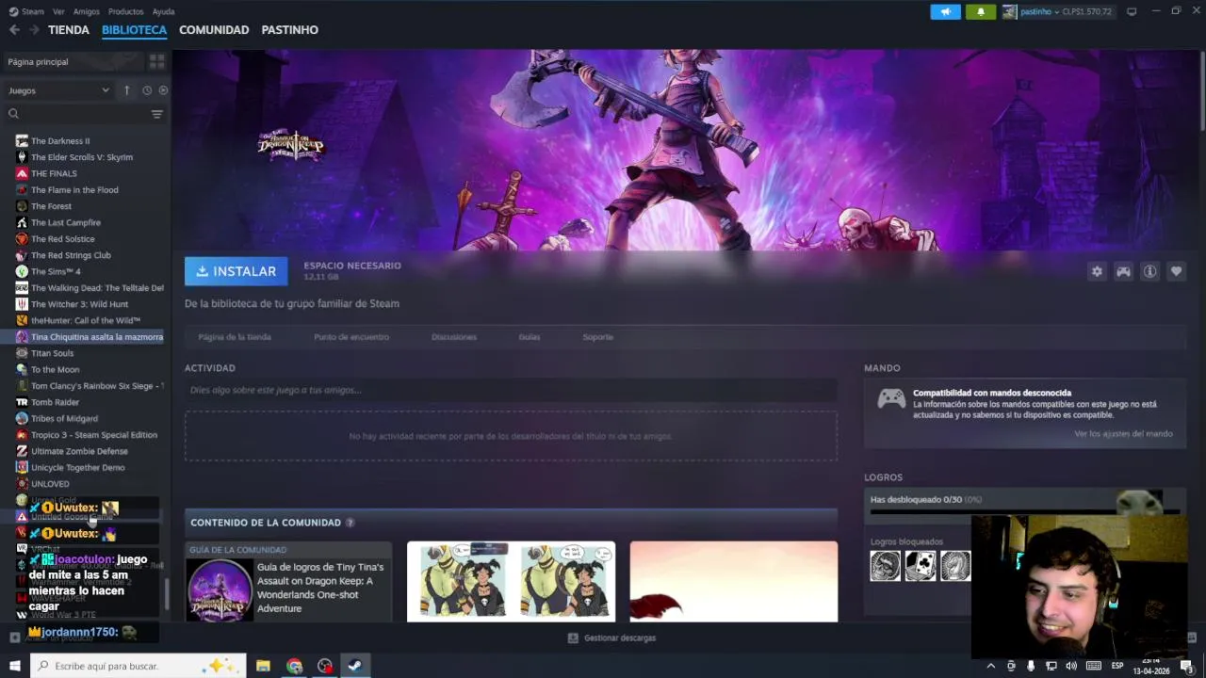Open game settings gear icon
The image size is (1206, 678).
(x=1097, y=271)
